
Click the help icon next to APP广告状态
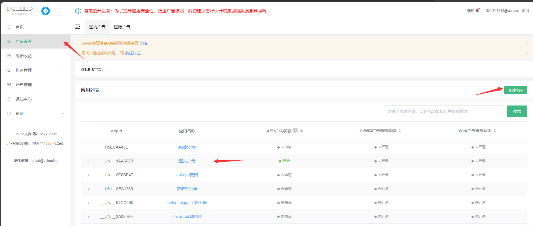click(x=295, y=130)
